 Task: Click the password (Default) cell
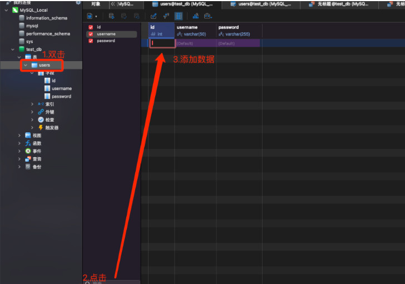pyautogui.click(x=238, y=43)
